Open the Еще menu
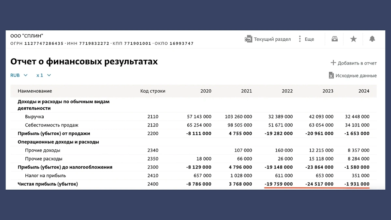Viewport: 391px width, 220px height. click(x=309, y=39)
